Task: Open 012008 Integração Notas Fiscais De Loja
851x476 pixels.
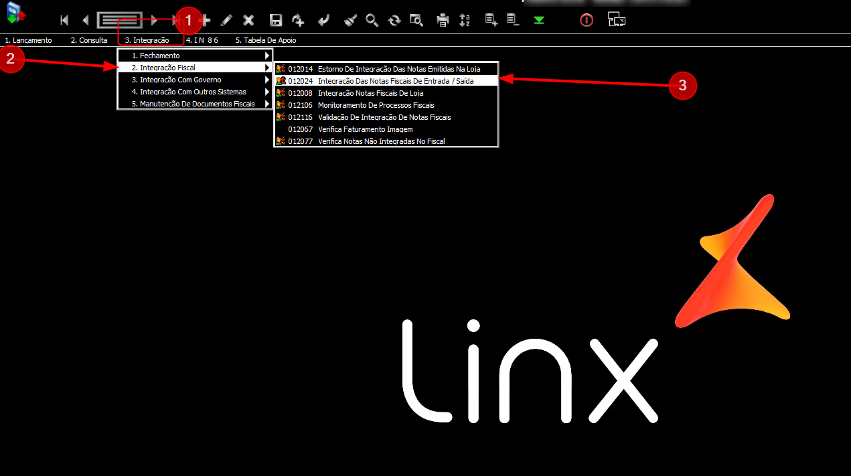Action: [386, 93]
